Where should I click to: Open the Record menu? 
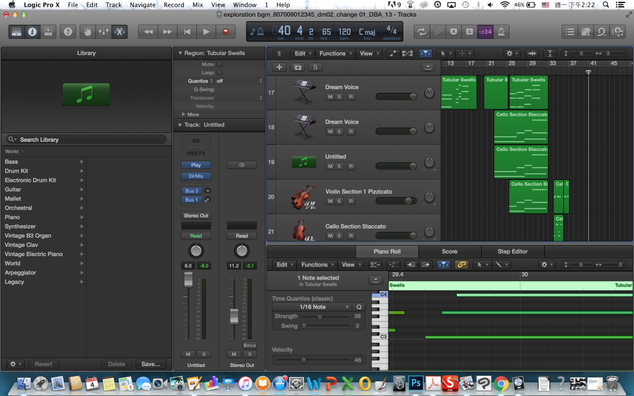pyautogui.click(x=174, y=5)
